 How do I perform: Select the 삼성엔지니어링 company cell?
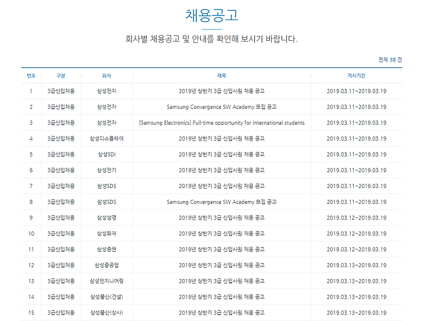[106, 281]
